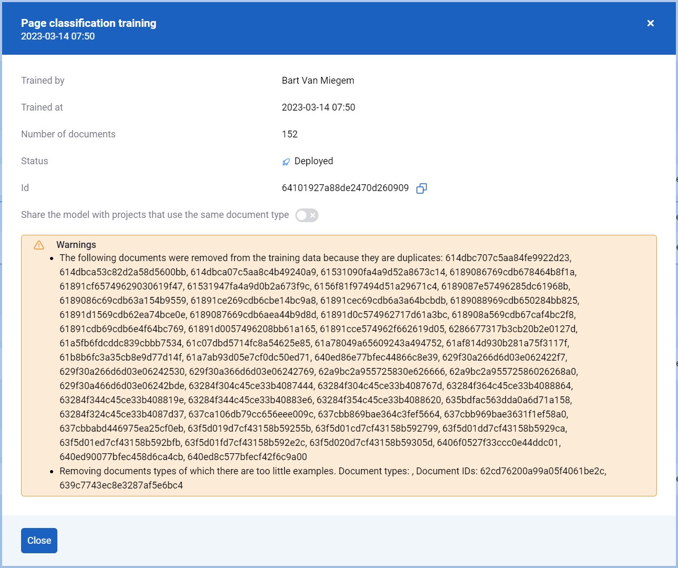Image resolution: width=678 pixels, height=568 pixels.
Task: Click the trainer name Bart Van Miegem
Action: click(x=318, y=81)
